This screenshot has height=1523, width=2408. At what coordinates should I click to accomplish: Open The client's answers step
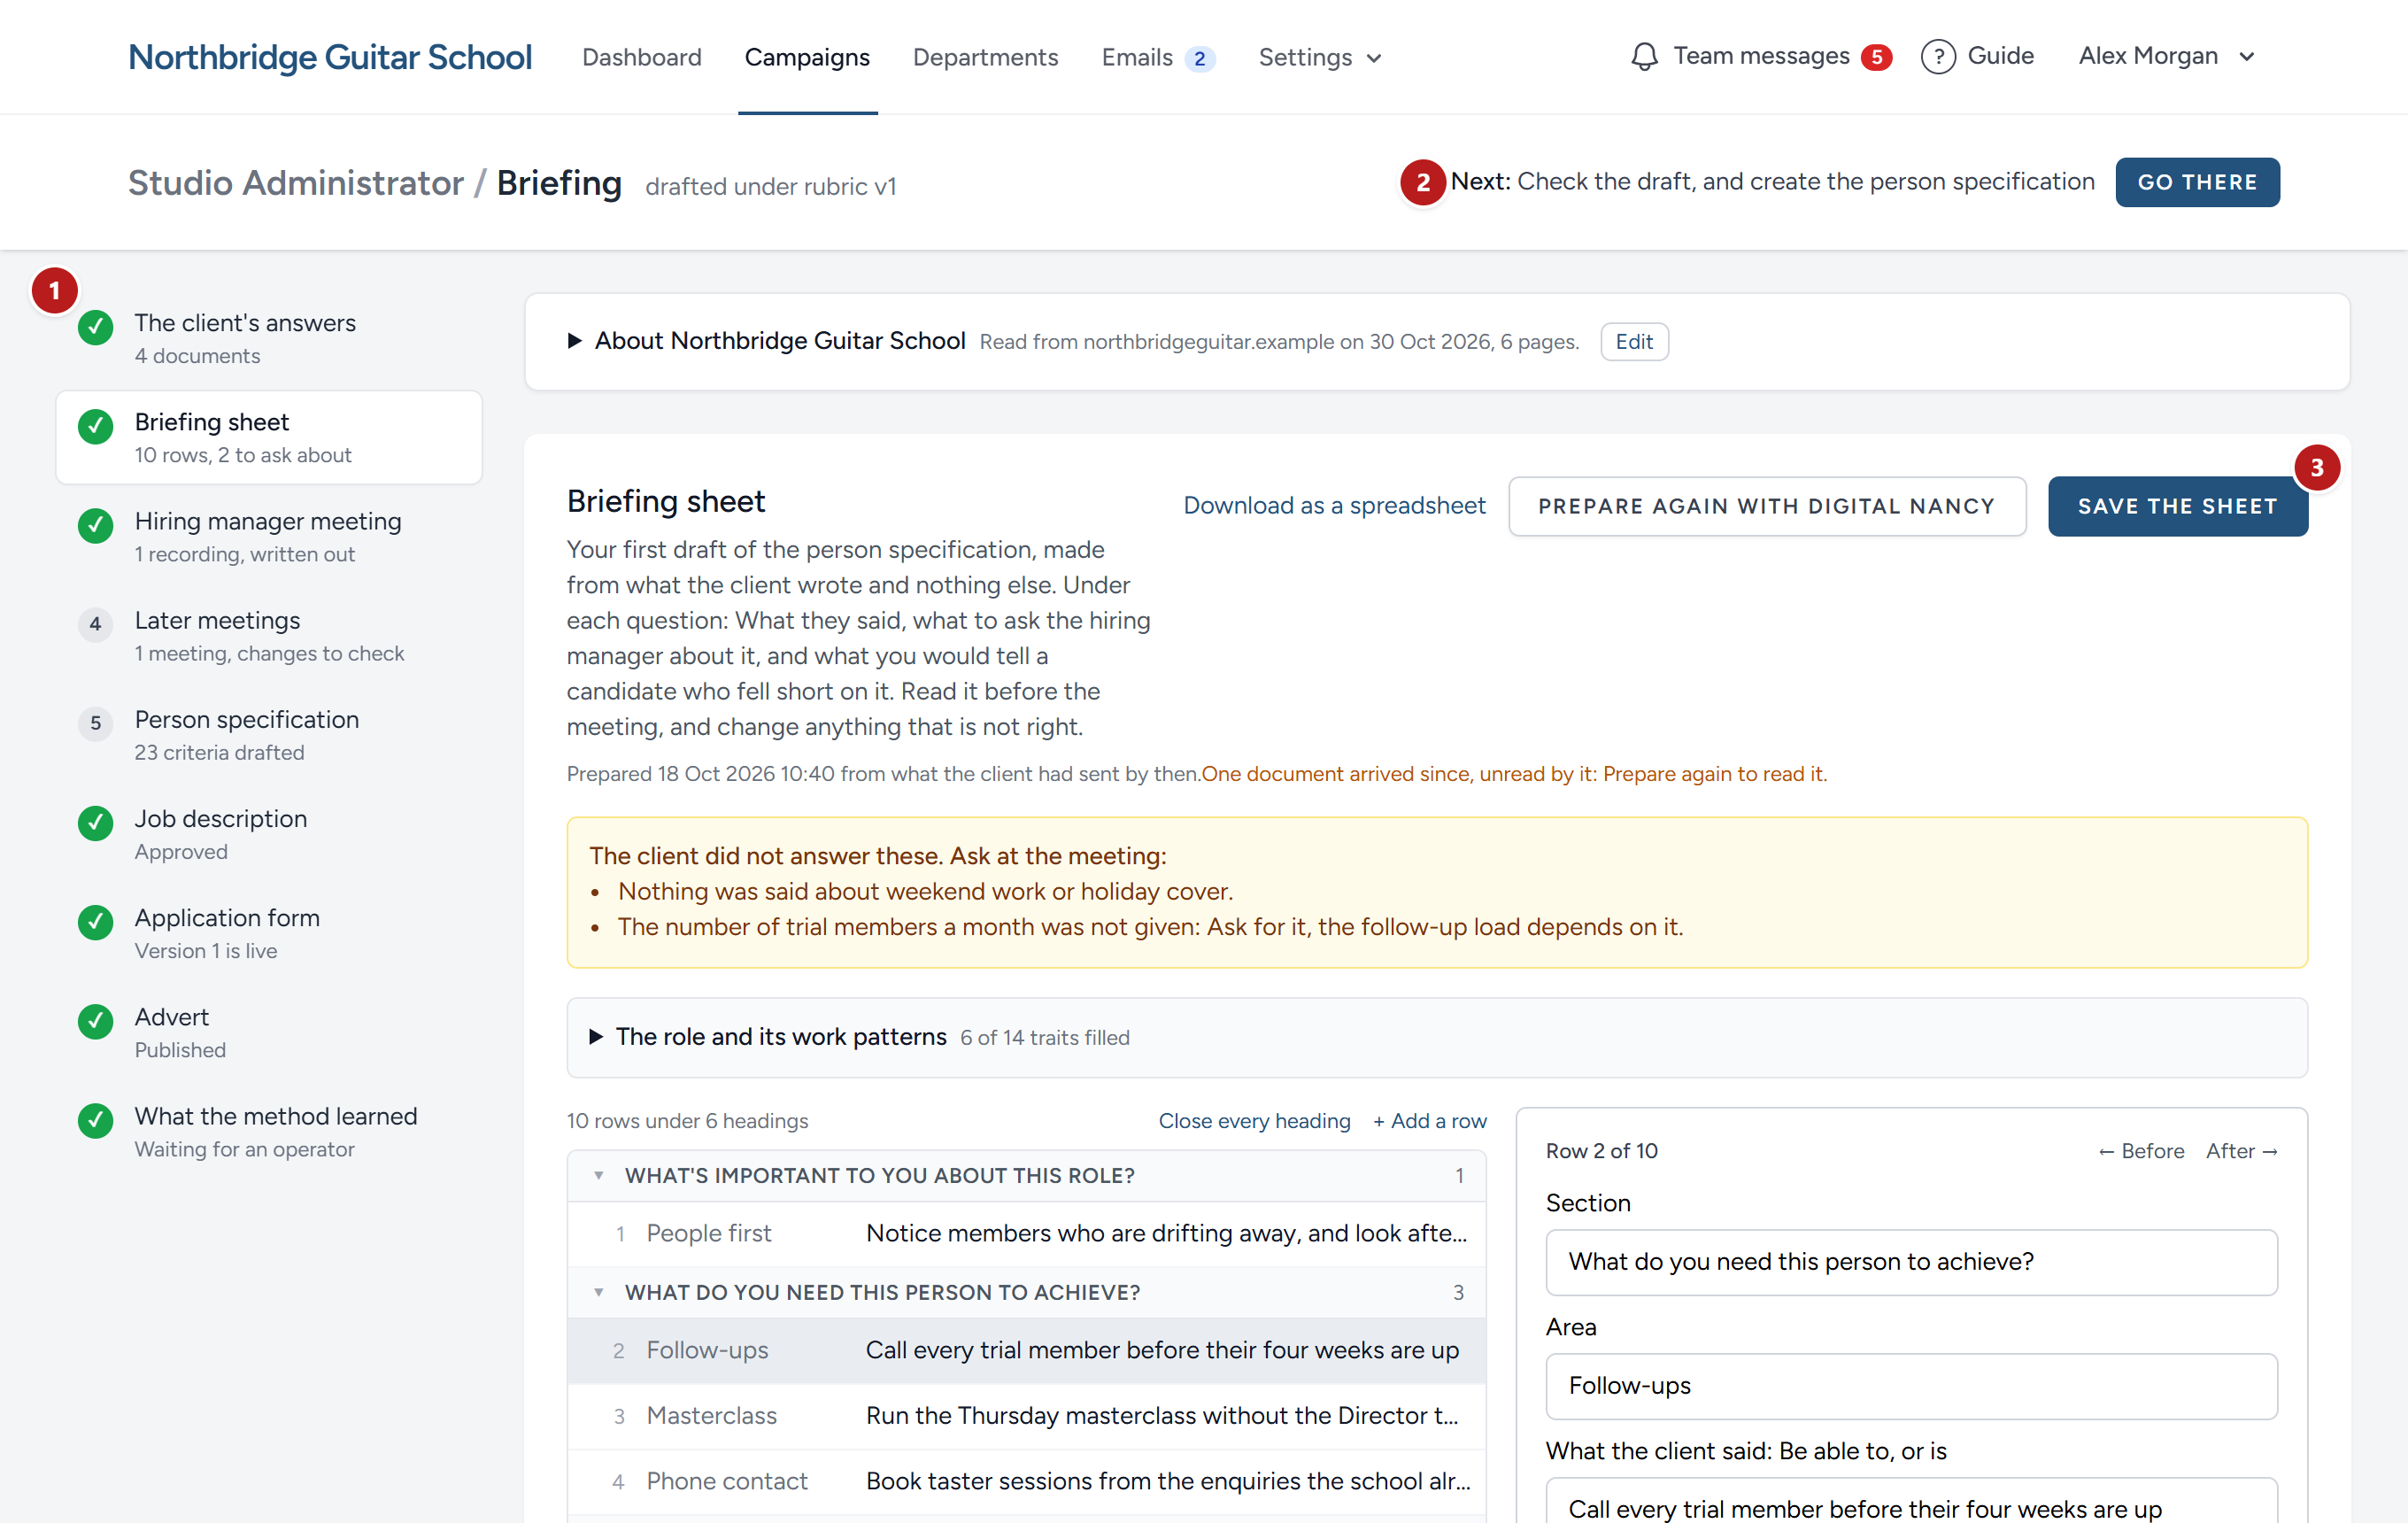click(269, 338)
